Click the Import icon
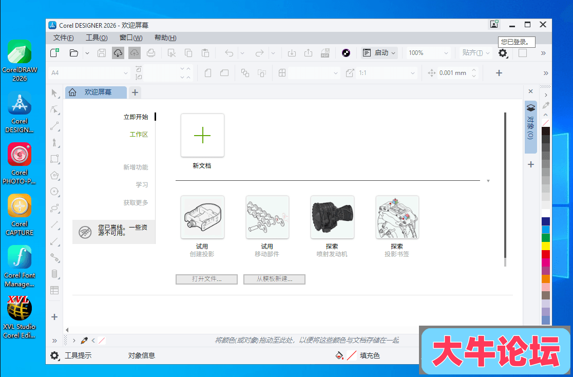 tap(292, 53)
